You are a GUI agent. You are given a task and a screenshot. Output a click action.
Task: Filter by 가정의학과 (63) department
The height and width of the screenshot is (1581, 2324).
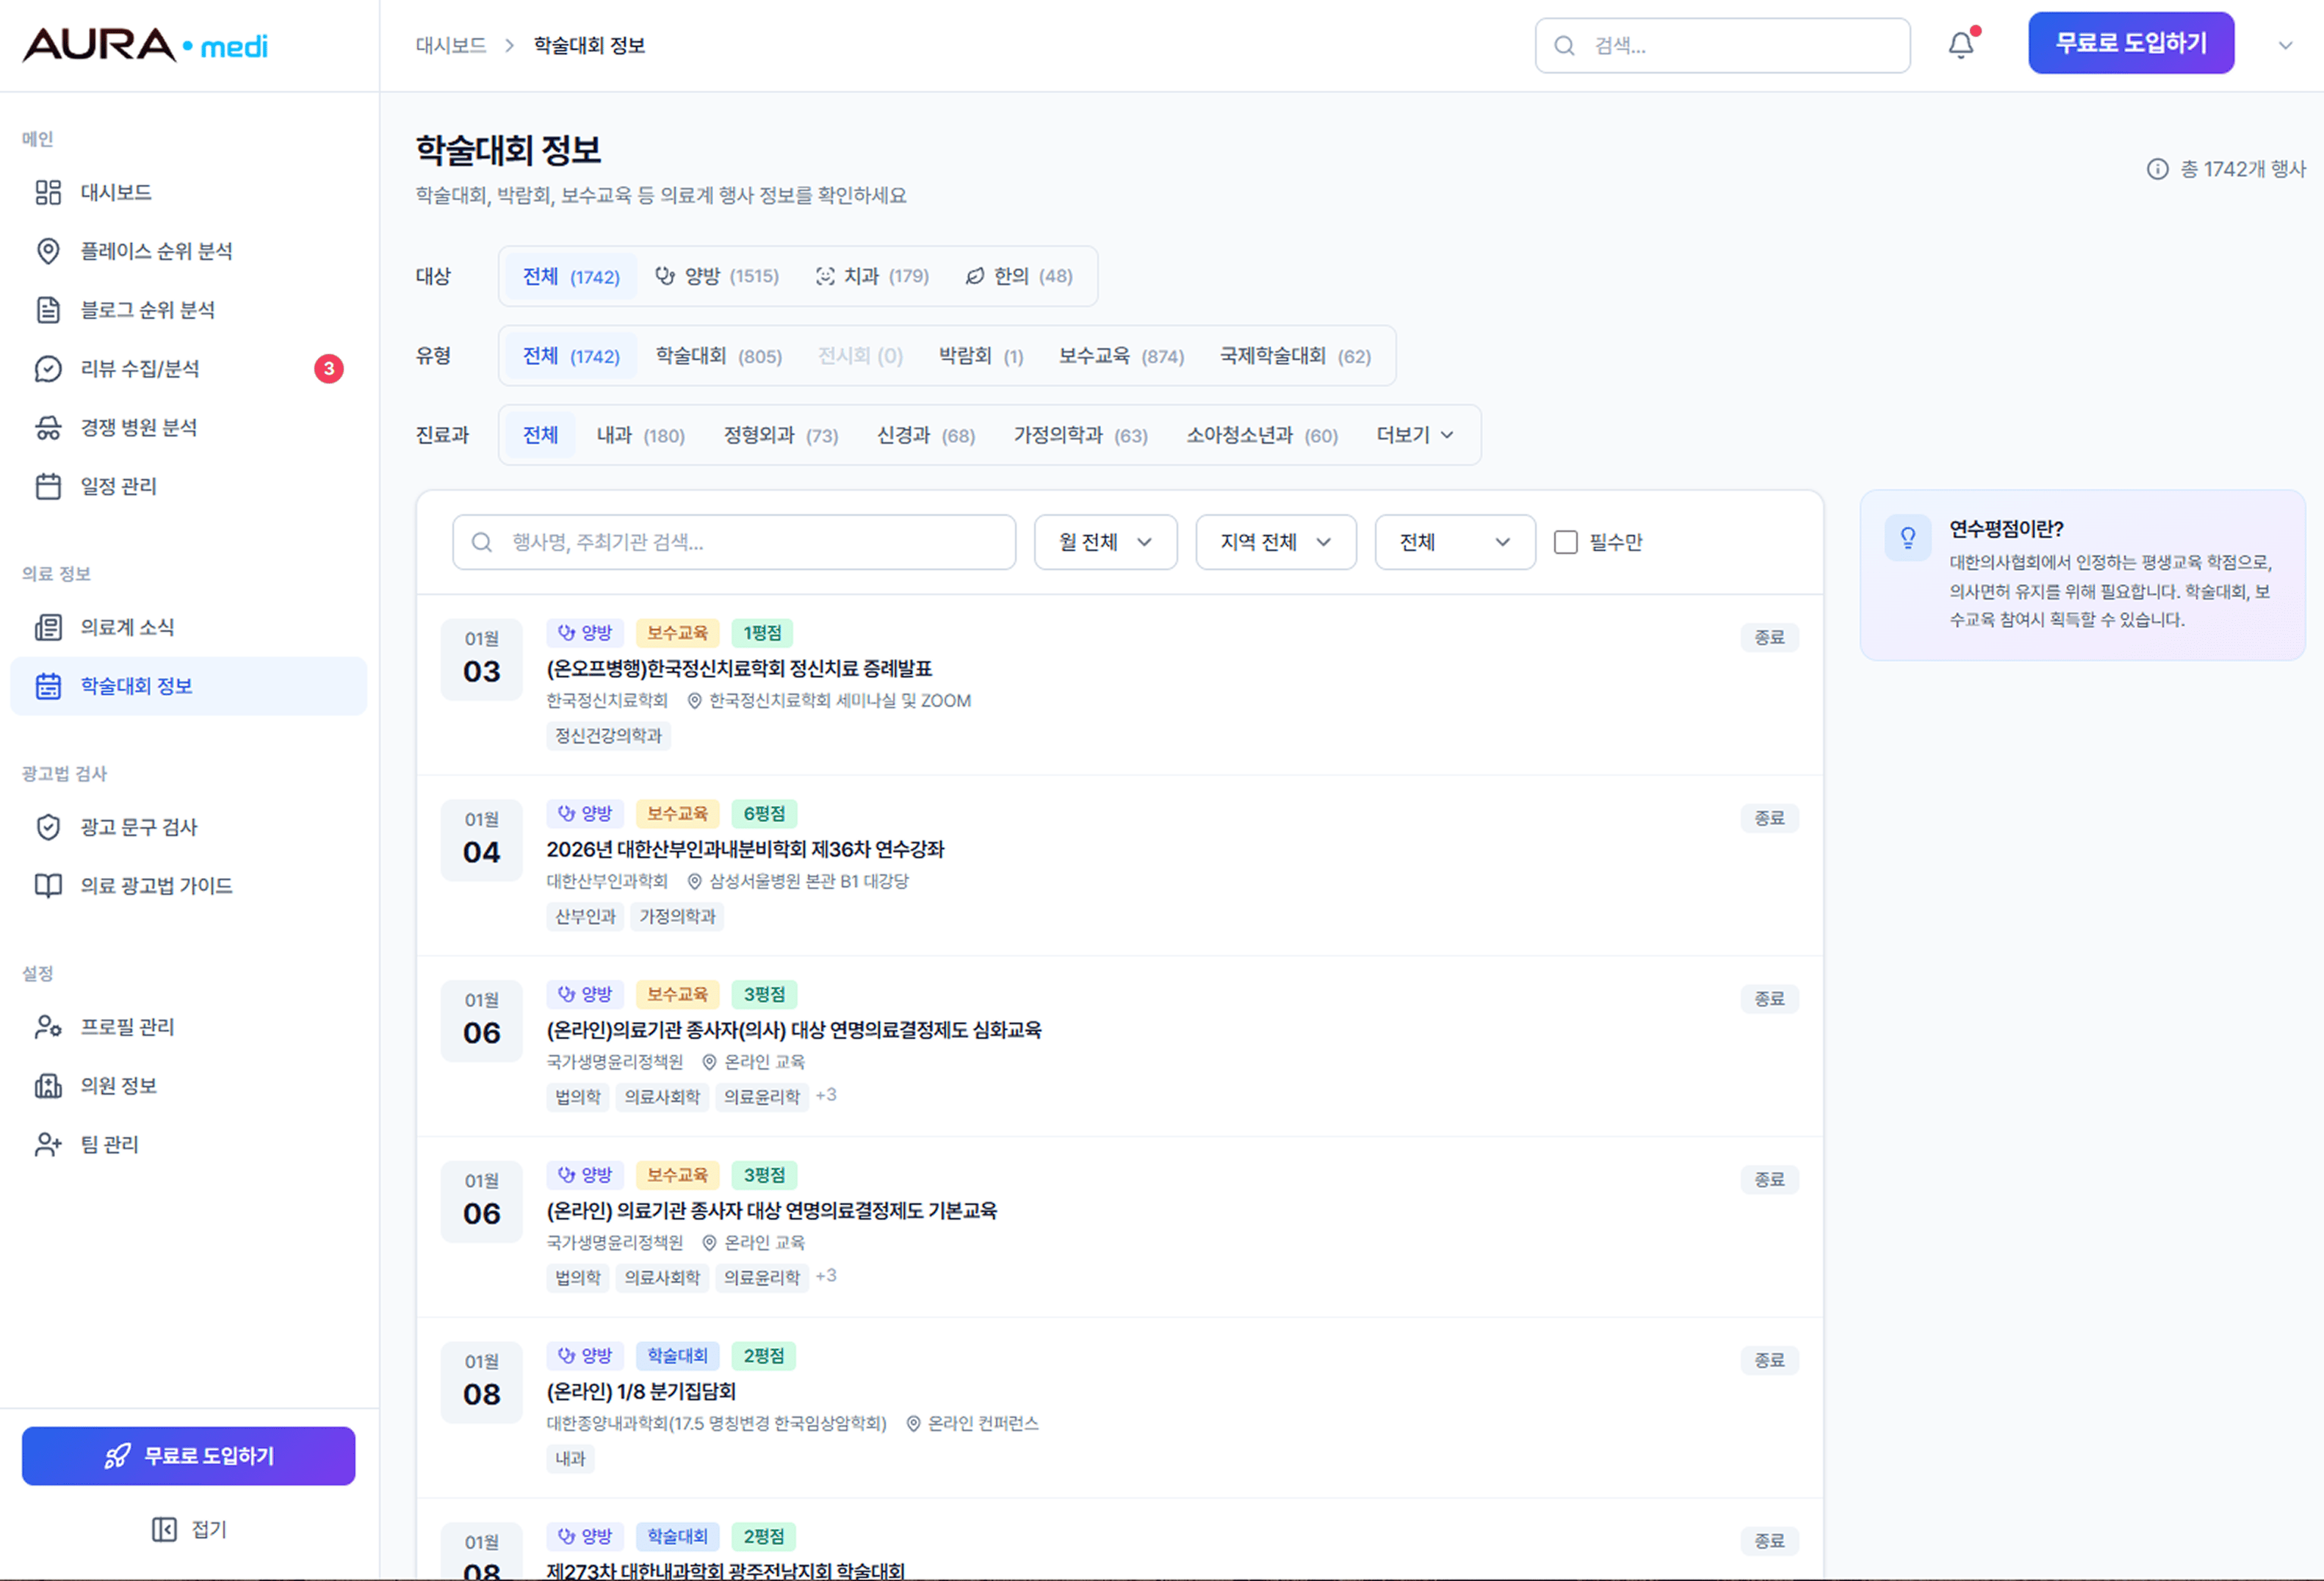[1081, 435]
